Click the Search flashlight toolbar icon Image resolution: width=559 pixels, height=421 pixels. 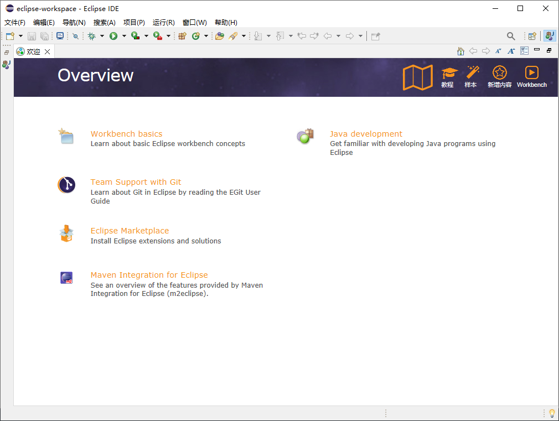tap(233, 36)
